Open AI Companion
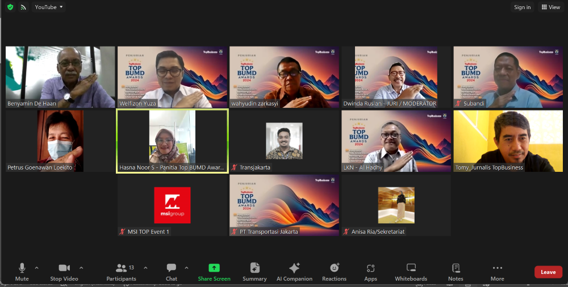This screenshot has width=568, height=287. click(294, 272)
